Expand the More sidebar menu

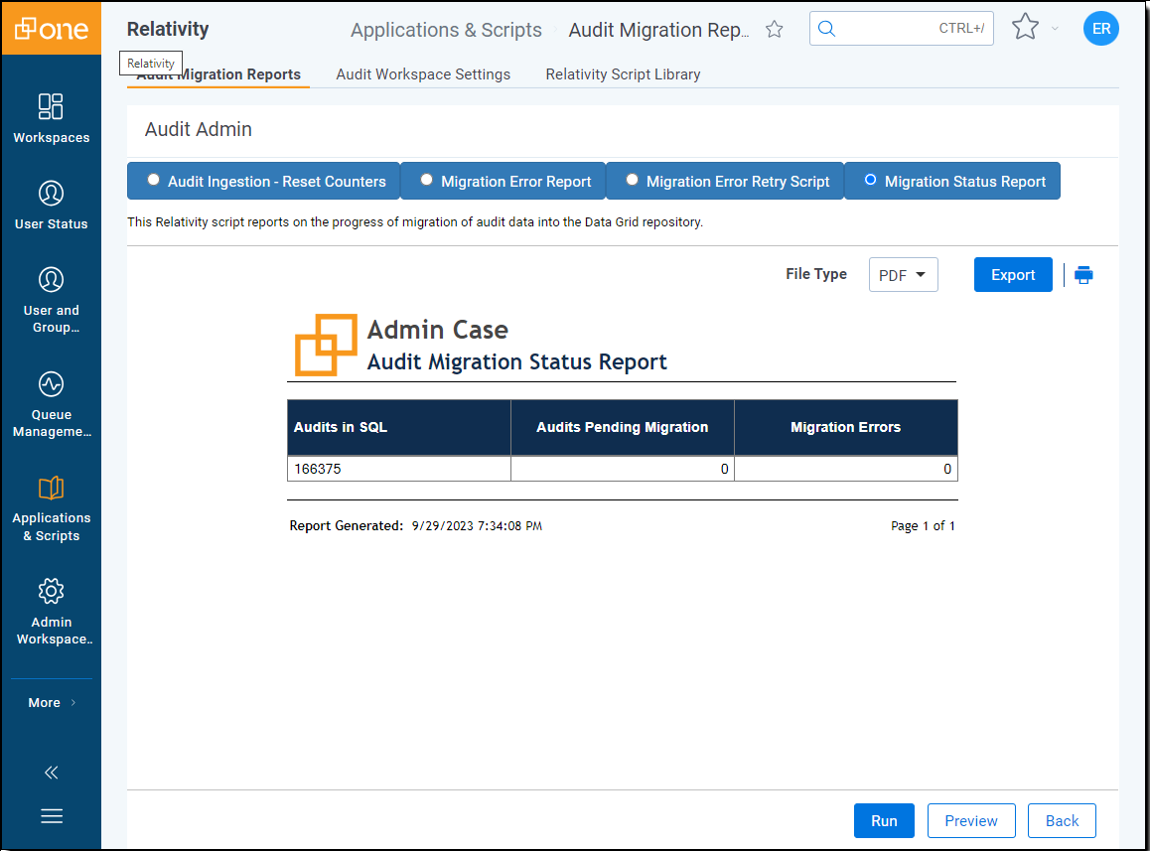tap(51, 702)
